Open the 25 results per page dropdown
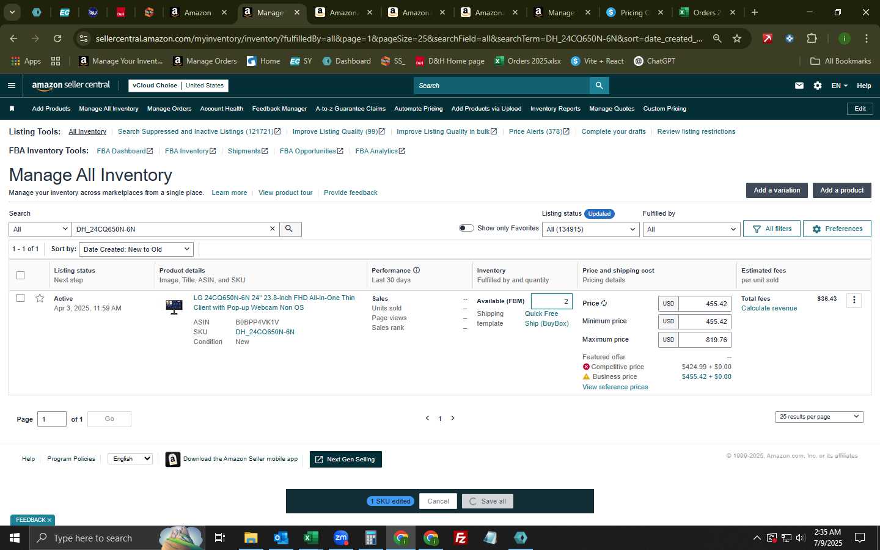Viewport: 880px width, 550px height. [819, 417]
